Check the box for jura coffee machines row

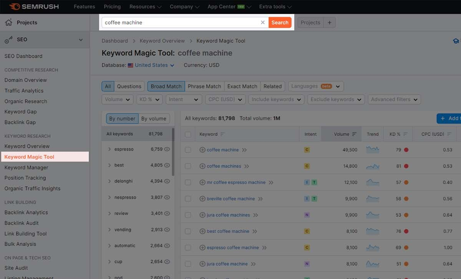pos(188,215)
